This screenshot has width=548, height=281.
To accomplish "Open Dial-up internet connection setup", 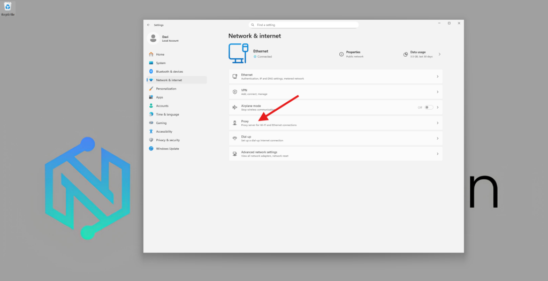I will (x=336, y=139).
